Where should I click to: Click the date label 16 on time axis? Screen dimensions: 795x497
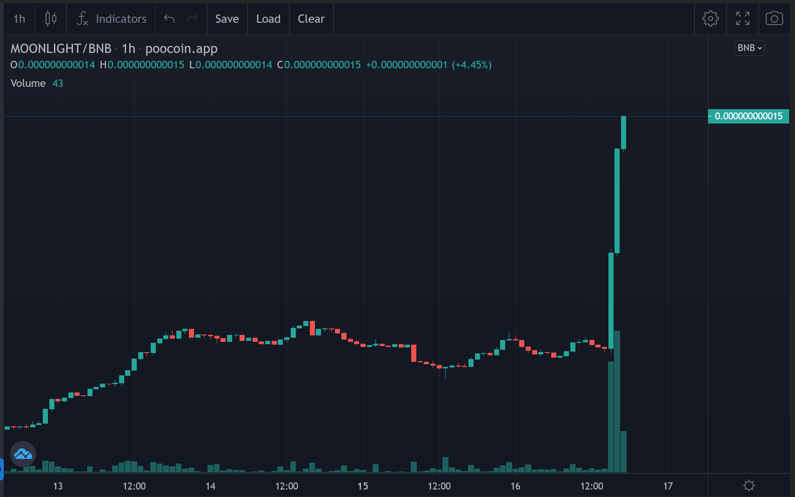tap(515, 486)
